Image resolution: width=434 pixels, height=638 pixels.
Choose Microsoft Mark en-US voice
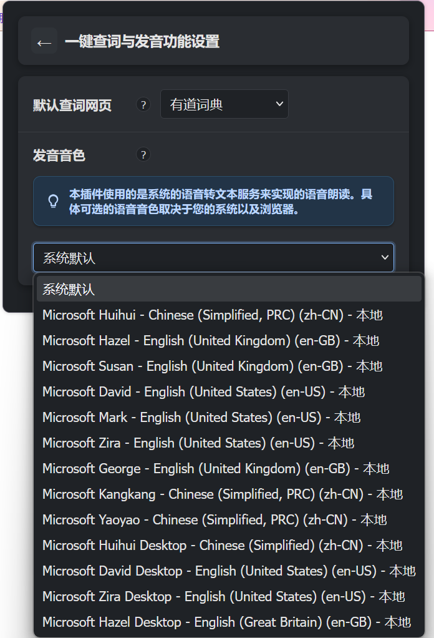pyautogui.click(x=229, y=418)
